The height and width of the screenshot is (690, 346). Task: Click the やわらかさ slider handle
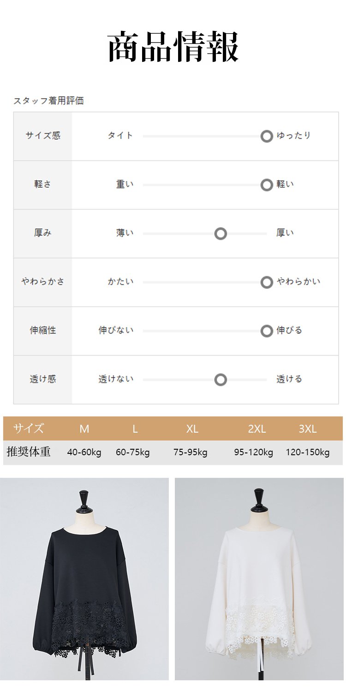pyautogui.click(x=267, y=282)
